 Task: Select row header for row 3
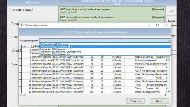pos(20,57)
